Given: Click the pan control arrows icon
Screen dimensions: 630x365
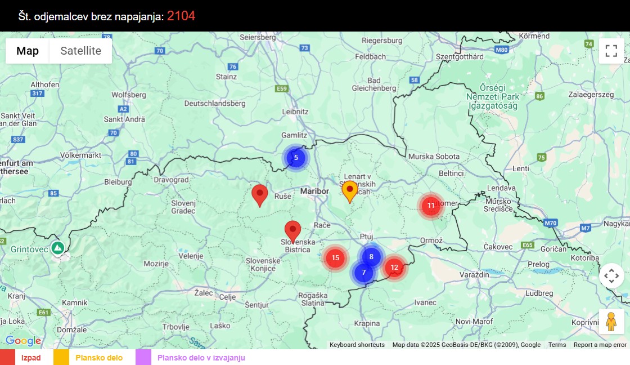Looking at the screenshot, I should pyautogui.click(x=611, y=275).
